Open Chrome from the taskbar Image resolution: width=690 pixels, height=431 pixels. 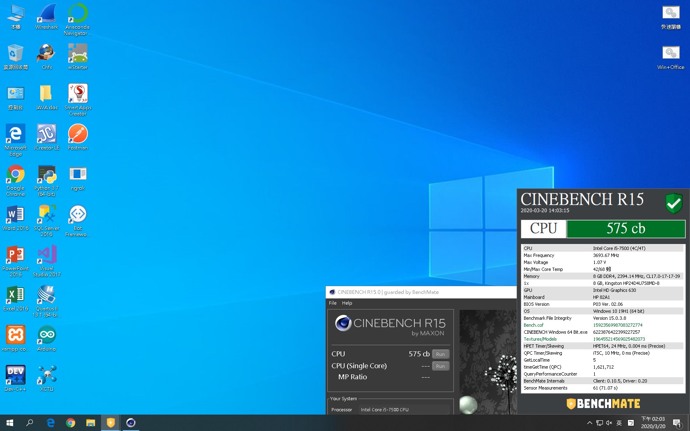coord(71,423)
